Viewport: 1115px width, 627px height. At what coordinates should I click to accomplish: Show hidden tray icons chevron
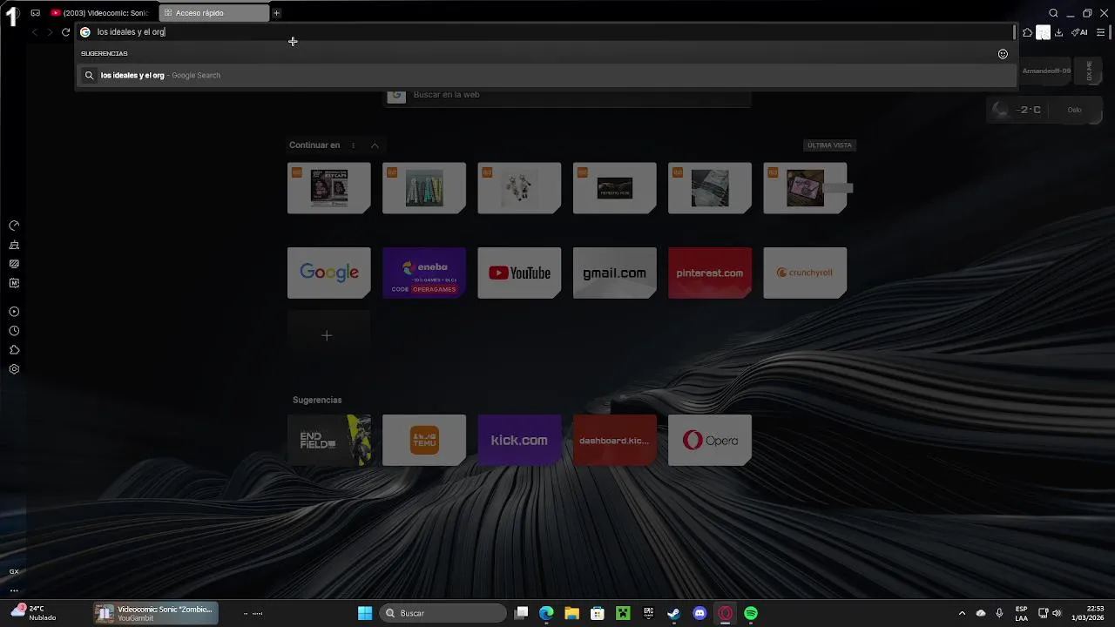(x=962, y=613)
